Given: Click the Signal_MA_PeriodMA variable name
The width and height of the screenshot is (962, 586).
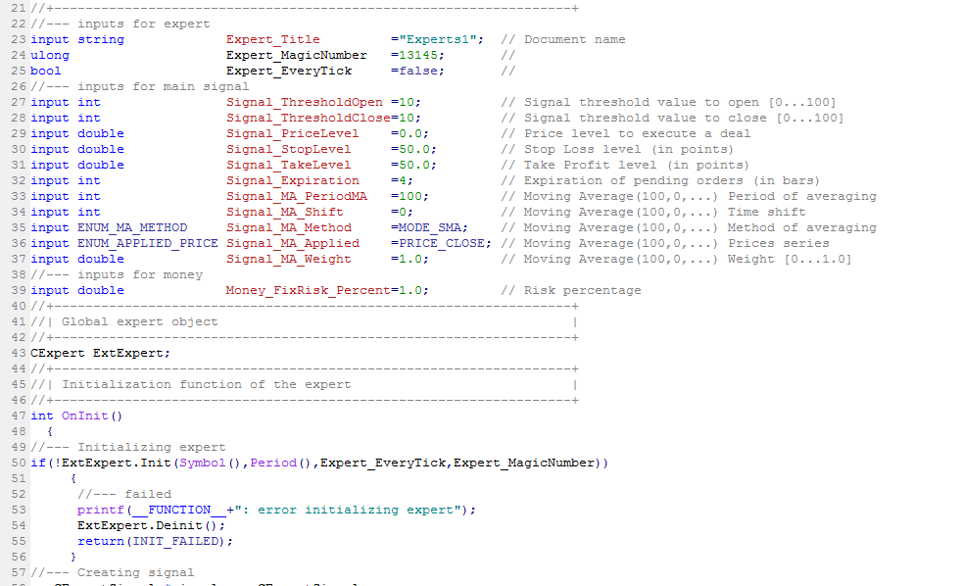Looking at the screenshot, I should pyautogui.click(x=296, y=196).
